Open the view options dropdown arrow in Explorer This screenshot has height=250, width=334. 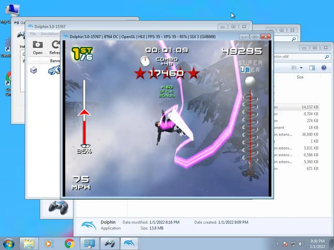pyautogui.click(x=301, y=68)
